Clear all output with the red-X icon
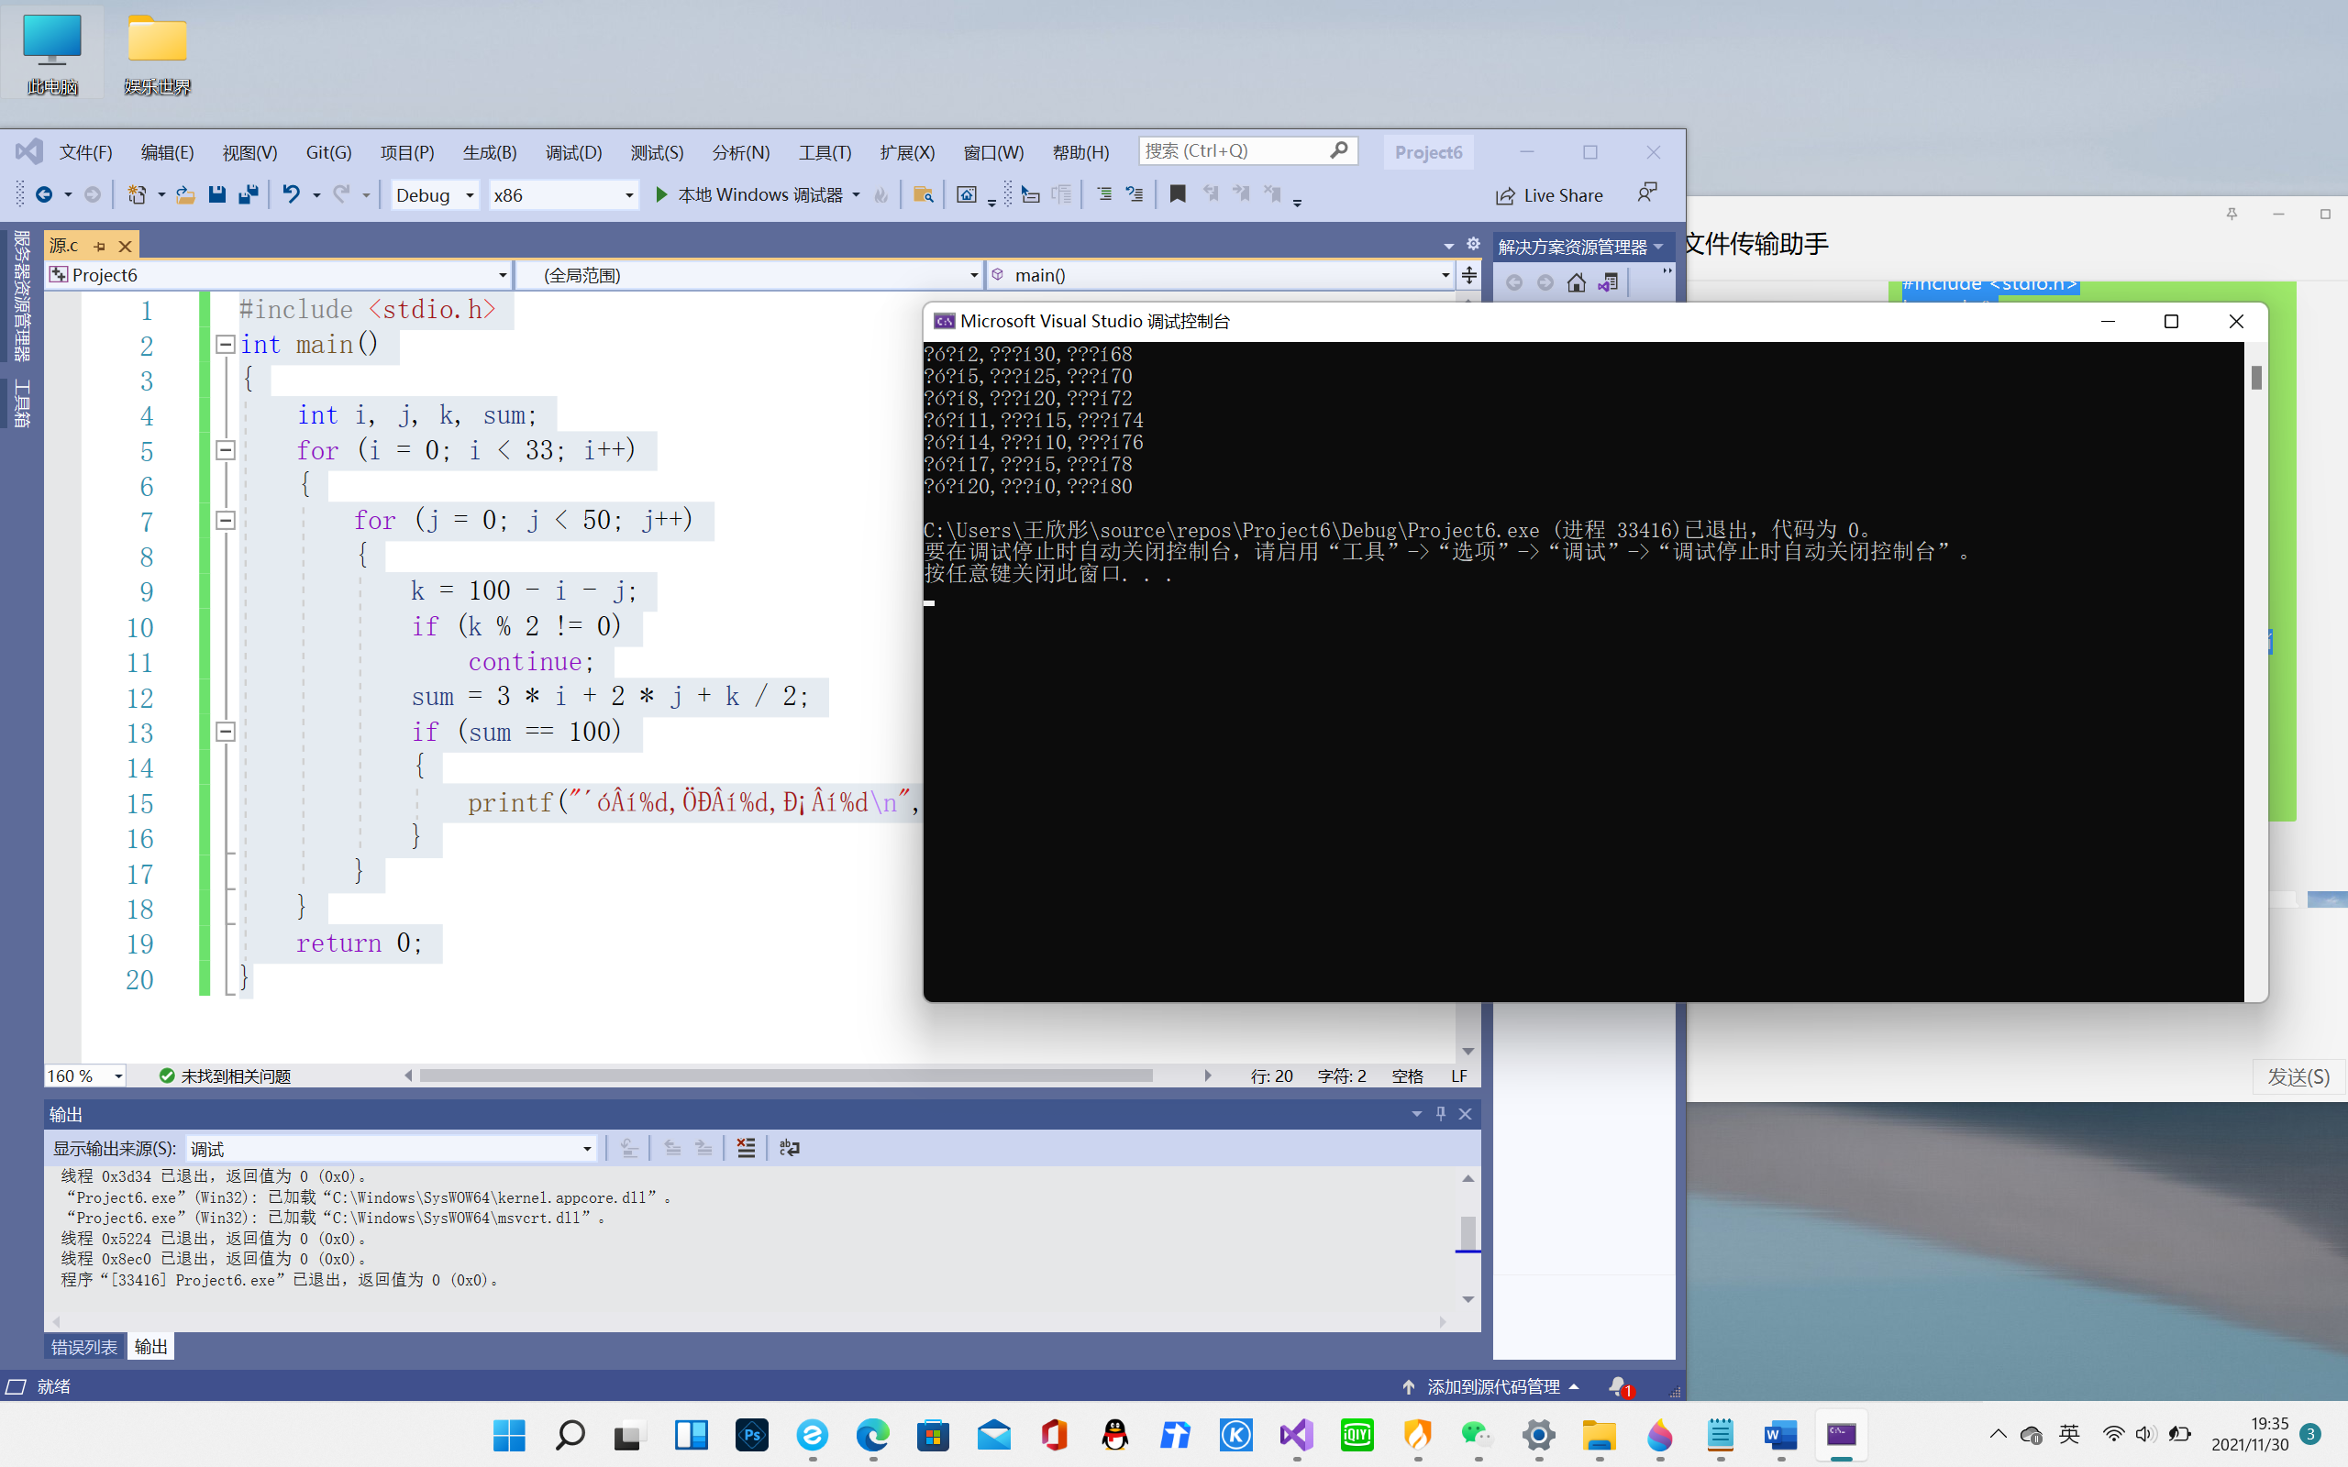This screenshot has width=2348, height=1467. tap(745, 1148)
